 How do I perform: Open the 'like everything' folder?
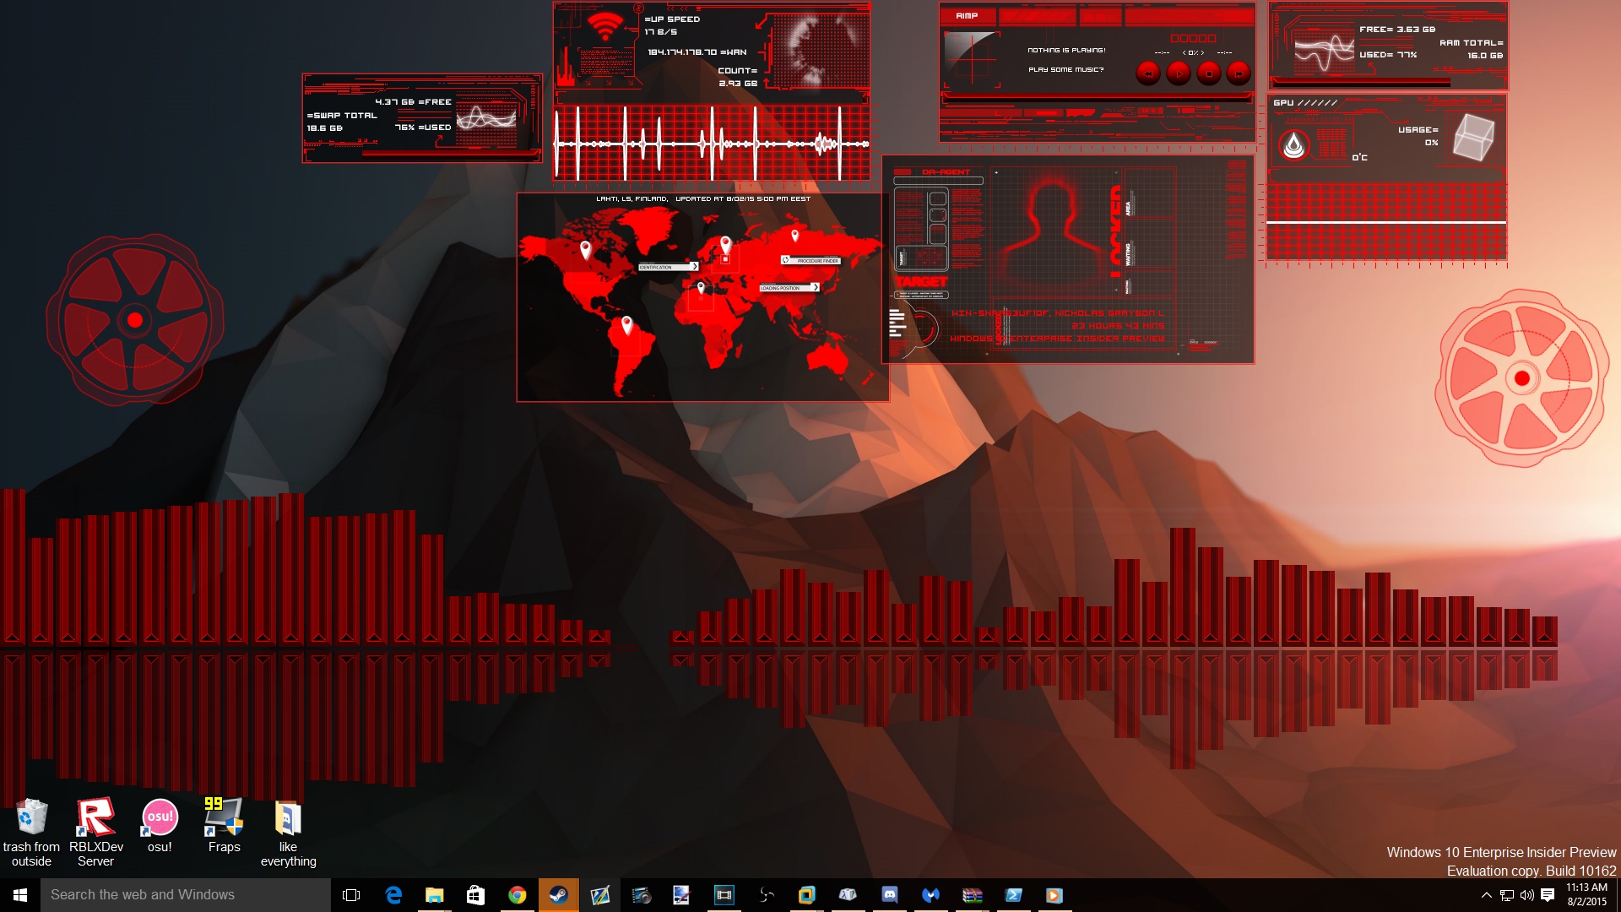[x=288, y=832]
